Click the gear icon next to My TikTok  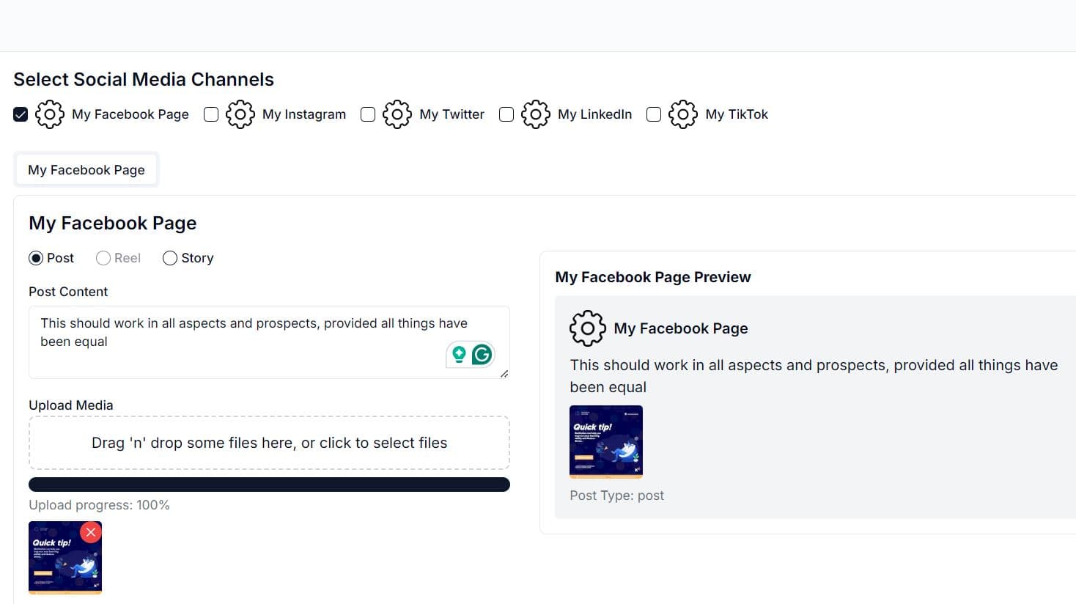pyautogui.click(x=683, y=114)
